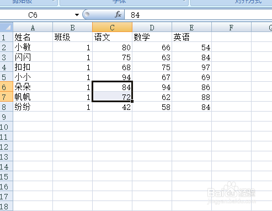The height and width of the screenshot is (211, 272).
Task: Click the cell containing 姓名
Action: (33, 37)
